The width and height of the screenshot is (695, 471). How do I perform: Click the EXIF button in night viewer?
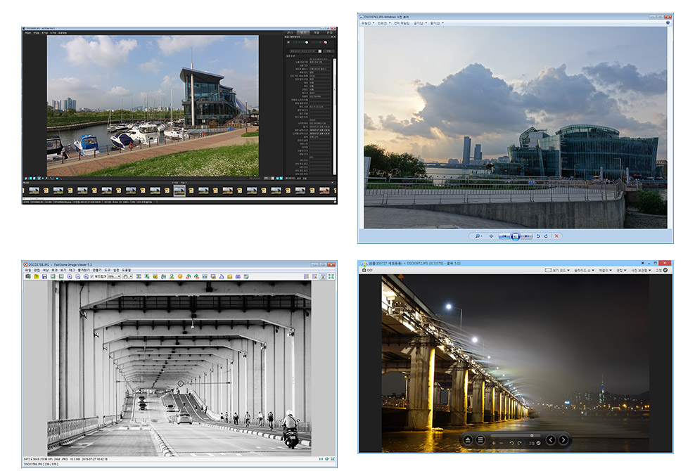click(366, 270)
